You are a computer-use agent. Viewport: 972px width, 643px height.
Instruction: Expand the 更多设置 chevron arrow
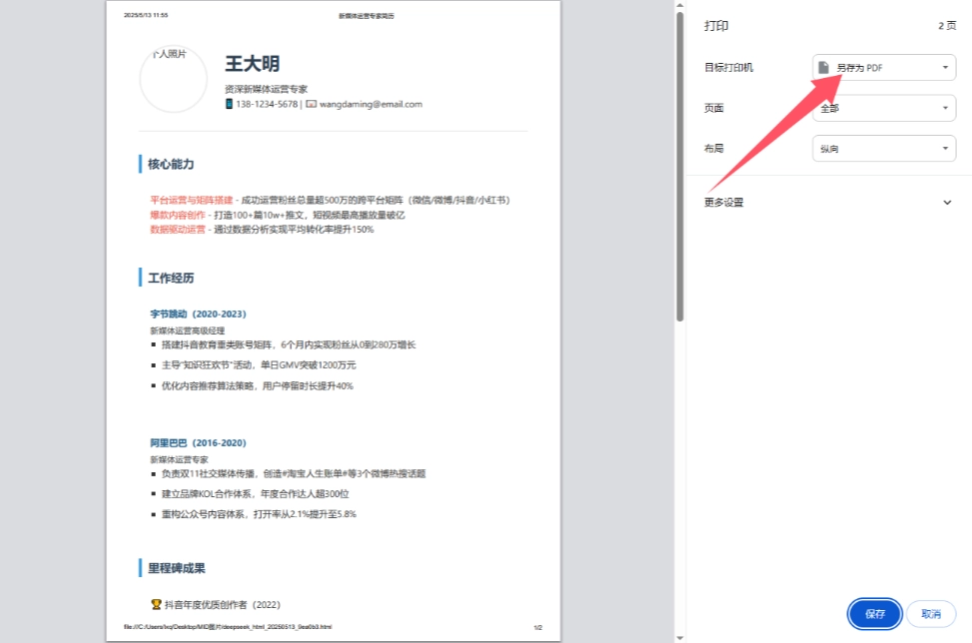pyautogui.click(x=947, y=203)
